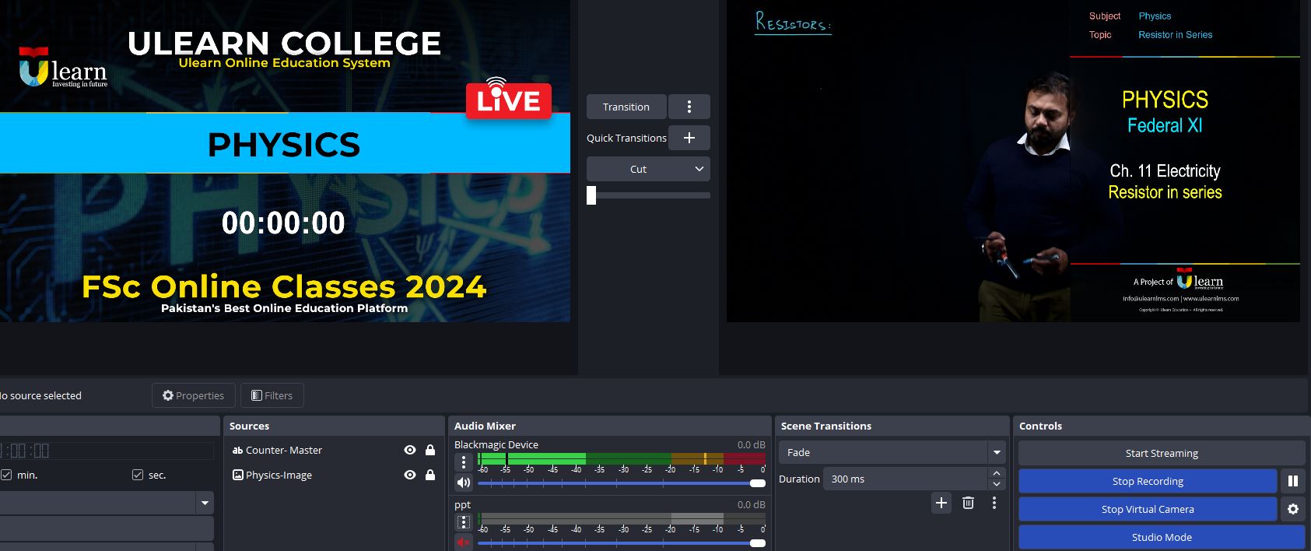Image resolution: width=1311 pixels, height=551 pixels.
Task: Click the Blackmagic Device 0.0 dB value
Action: (751, 444)
